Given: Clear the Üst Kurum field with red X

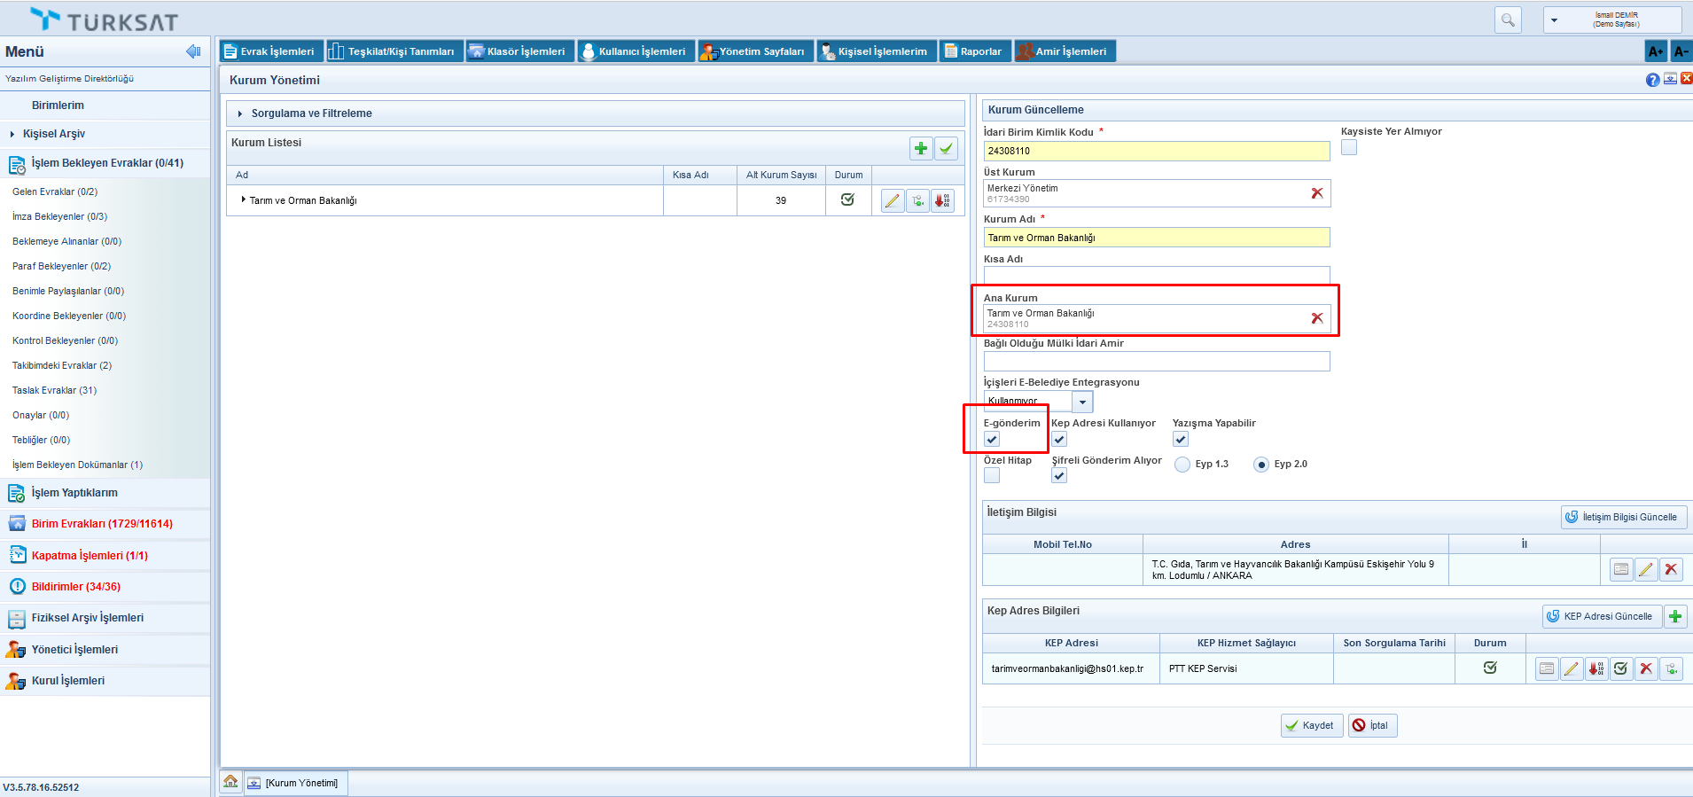Looking at the screenshot, I should (x=1317, y=193).
